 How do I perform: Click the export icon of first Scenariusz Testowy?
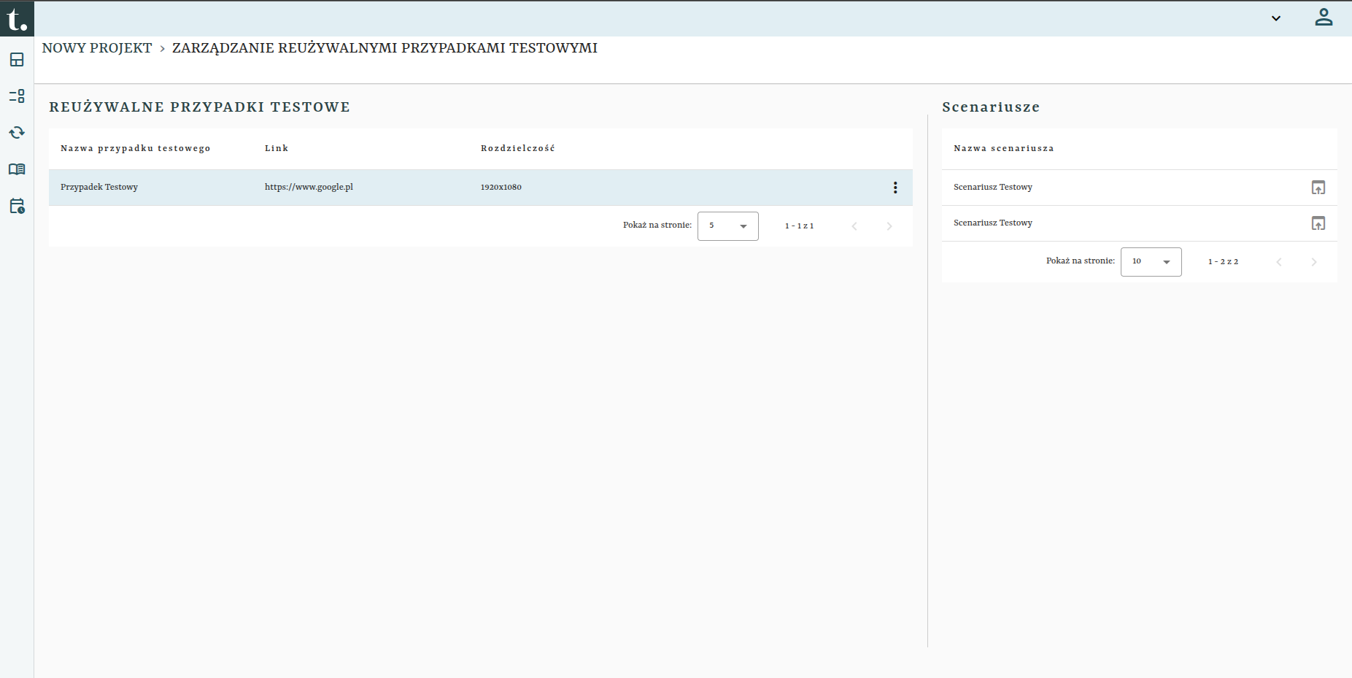1318,188
